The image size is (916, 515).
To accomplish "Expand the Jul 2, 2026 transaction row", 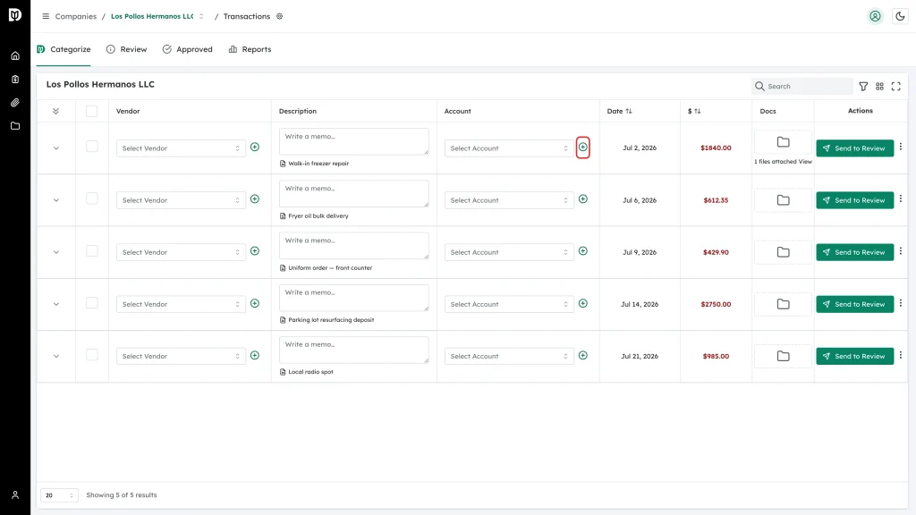I will [56, 148].
